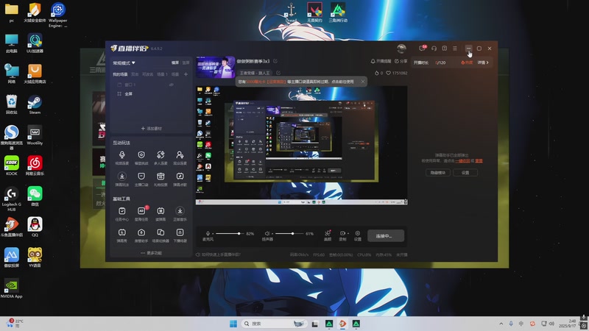The height and width of the screenshot is (331, 589).
Task: Select the 我的场景 scene tab
Action: (120, 74)
